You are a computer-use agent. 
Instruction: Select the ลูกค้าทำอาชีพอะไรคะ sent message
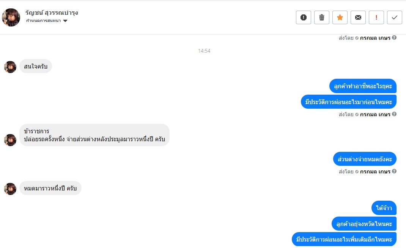(x=363, y=86)
